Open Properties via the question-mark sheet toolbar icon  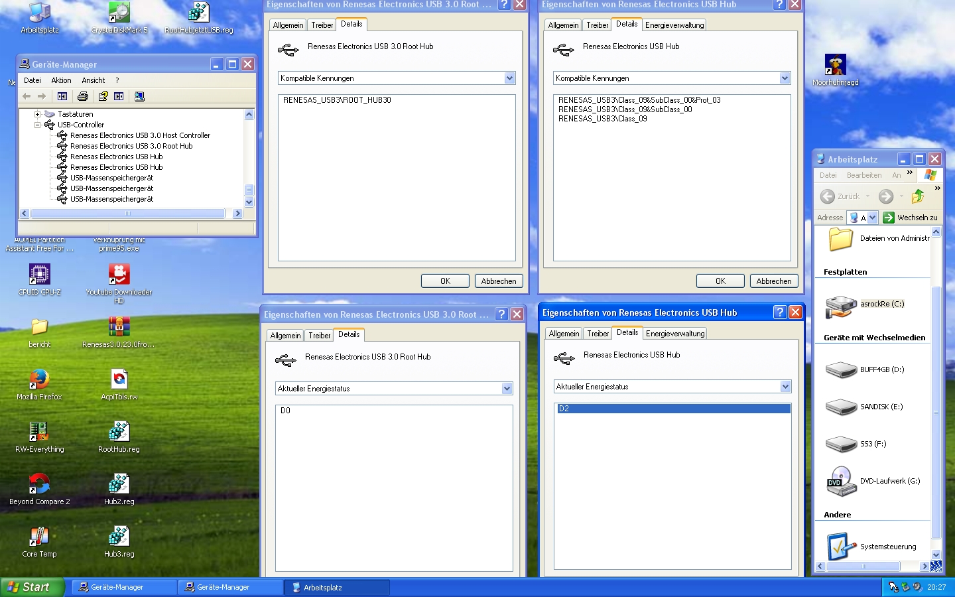tap(103, 96)
